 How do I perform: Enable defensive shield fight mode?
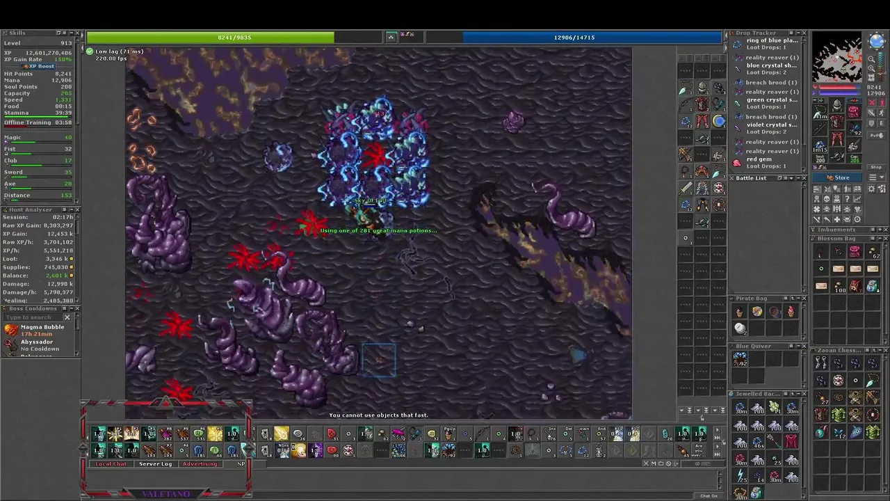871,123
